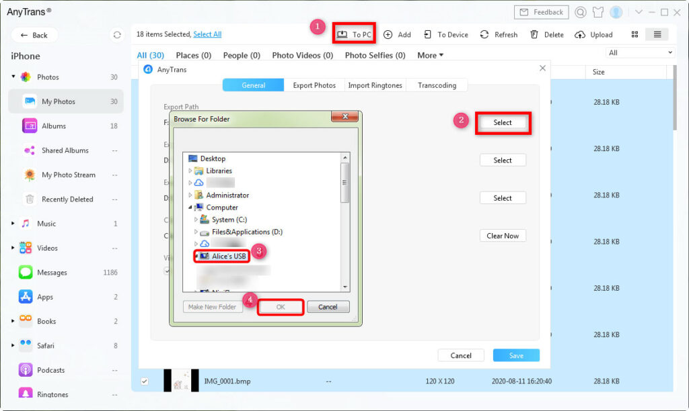Collapse Computer node in folder tree

point(190,207)
